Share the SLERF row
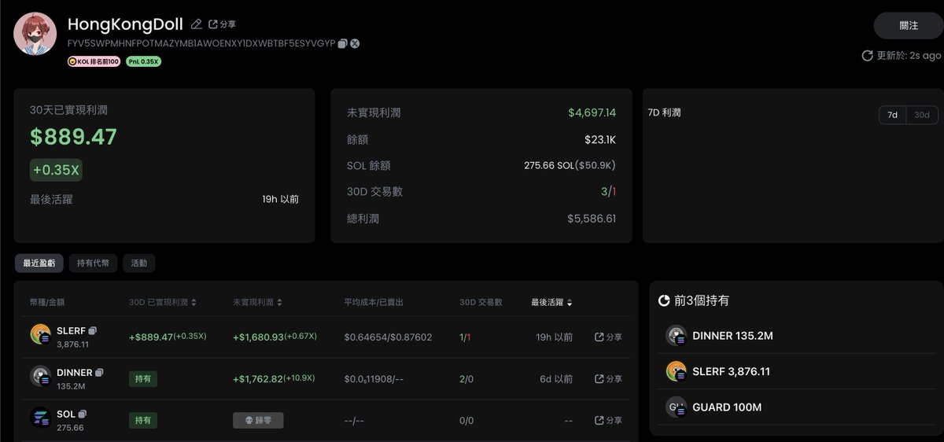This screenshot has width=944, height=442. tap(608, 337)
